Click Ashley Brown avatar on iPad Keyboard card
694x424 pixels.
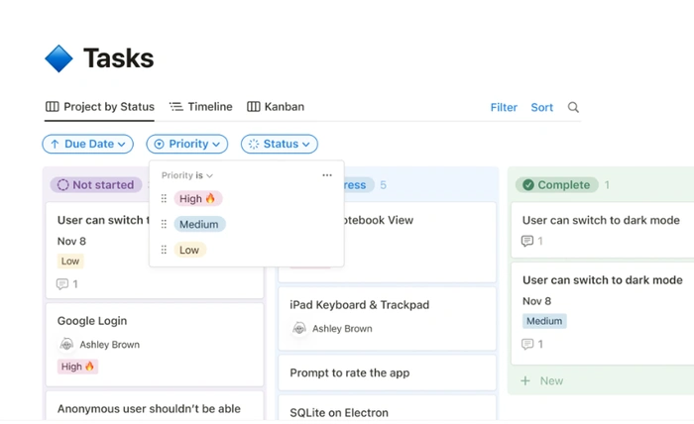[299, 328]
